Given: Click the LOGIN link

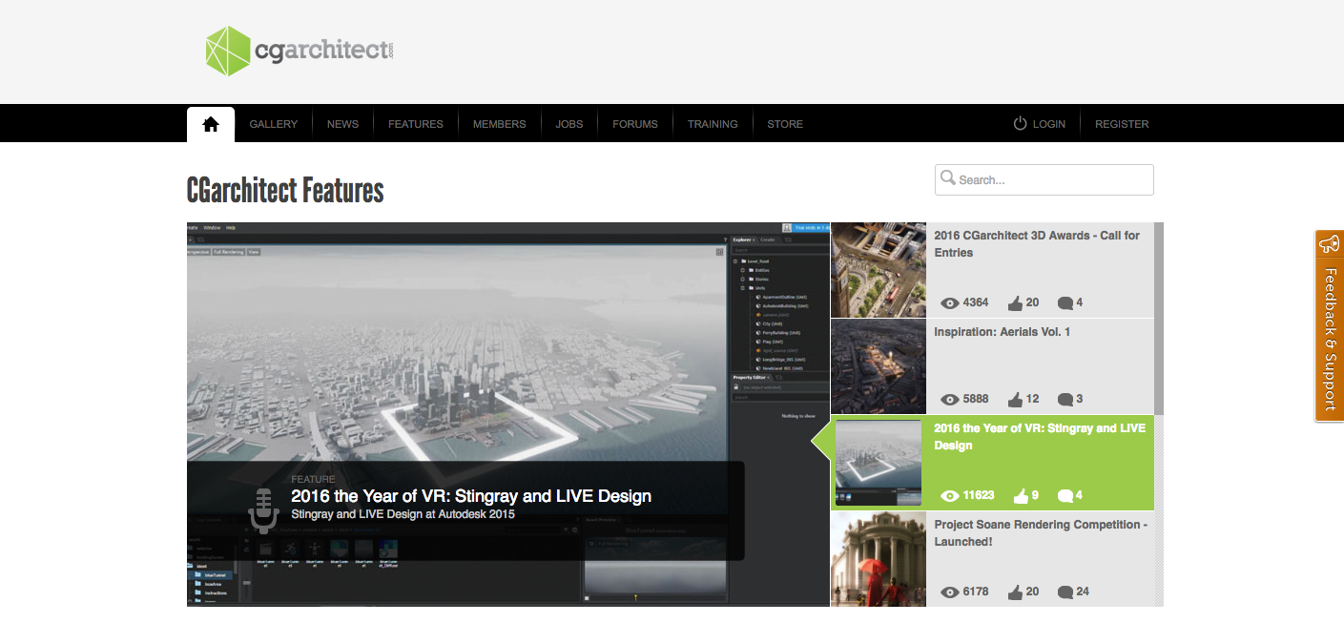Looking at the screenshot, I should [1049, 124].
